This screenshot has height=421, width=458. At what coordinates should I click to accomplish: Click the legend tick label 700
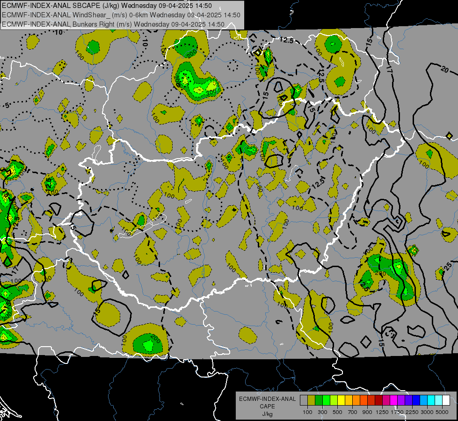point(353,412)
